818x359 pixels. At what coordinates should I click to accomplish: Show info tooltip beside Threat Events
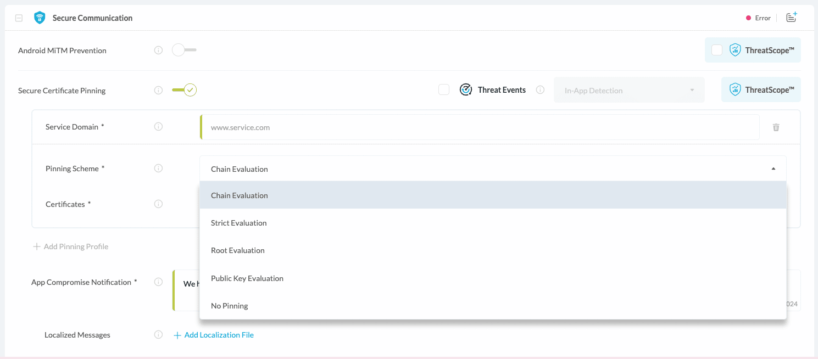coord(540,90)
